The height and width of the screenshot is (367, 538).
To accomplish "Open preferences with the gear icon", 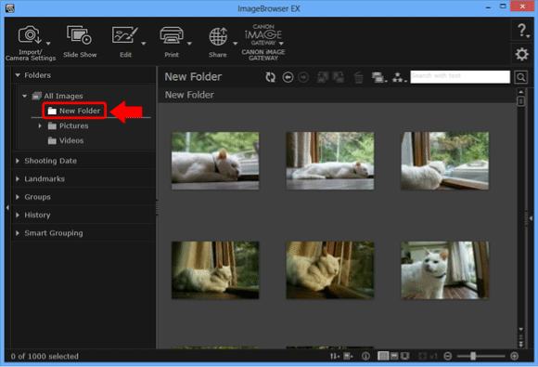I will (521, 54).
